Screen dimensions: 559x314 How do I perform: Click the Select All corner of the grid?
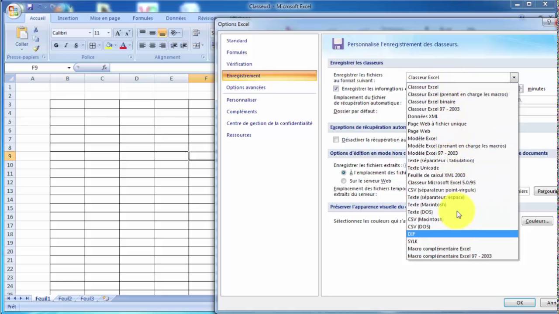point(10,78)
